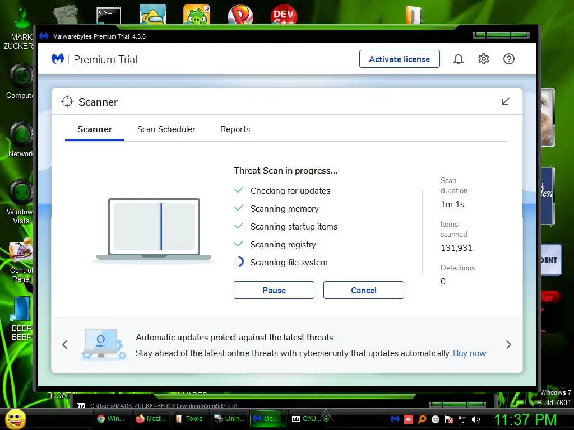The image size is (574, 430).
Task: Click Malwarebytes system tray icon
Action: (x=395, y=419)
